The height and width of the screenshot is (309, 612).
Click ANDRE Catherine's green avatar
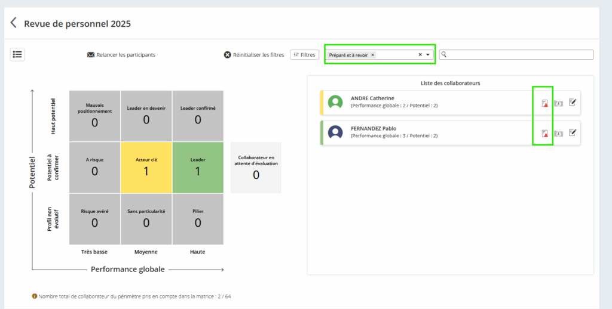point(336,102)
